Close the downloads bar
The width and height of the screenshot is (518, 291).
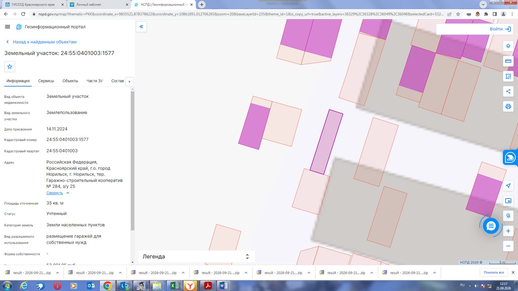513,272
